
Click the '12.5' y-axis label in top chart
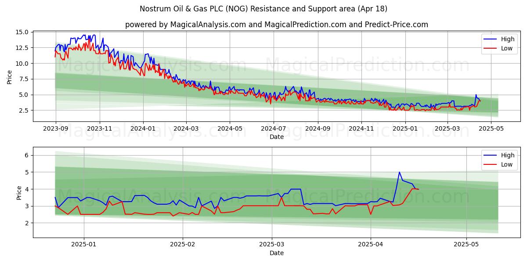[x=23, y=48]
